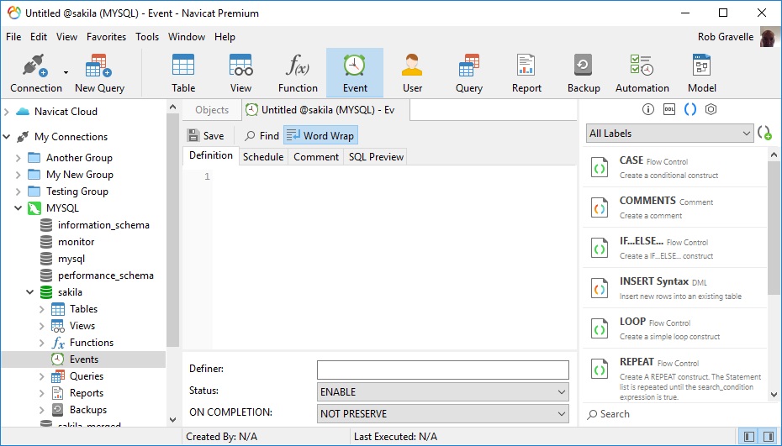Expand the Navicat Cloud node
782x446 pixels.
click(7, 112)
